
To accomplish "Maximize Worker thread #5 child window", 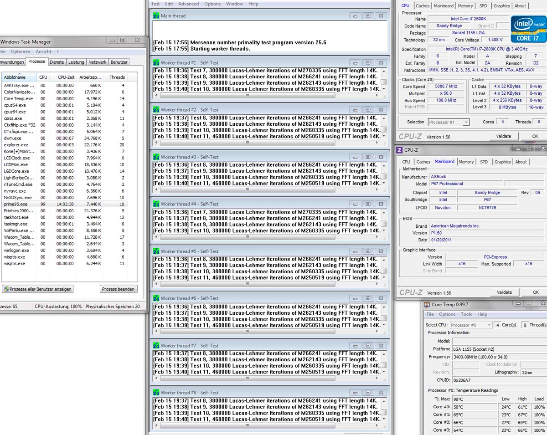I will (368, 251).
